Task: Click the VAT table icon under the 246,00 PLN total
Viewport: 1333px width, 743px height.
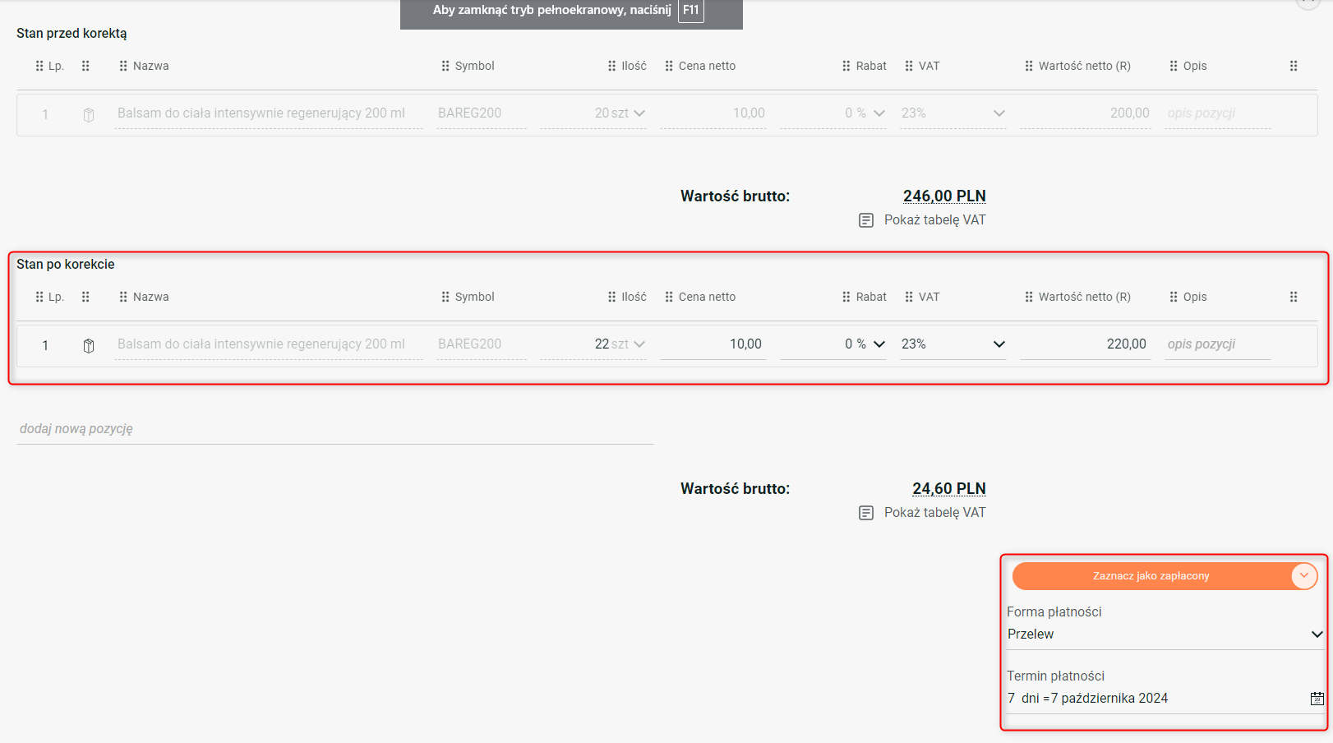Action: point(866,220)
